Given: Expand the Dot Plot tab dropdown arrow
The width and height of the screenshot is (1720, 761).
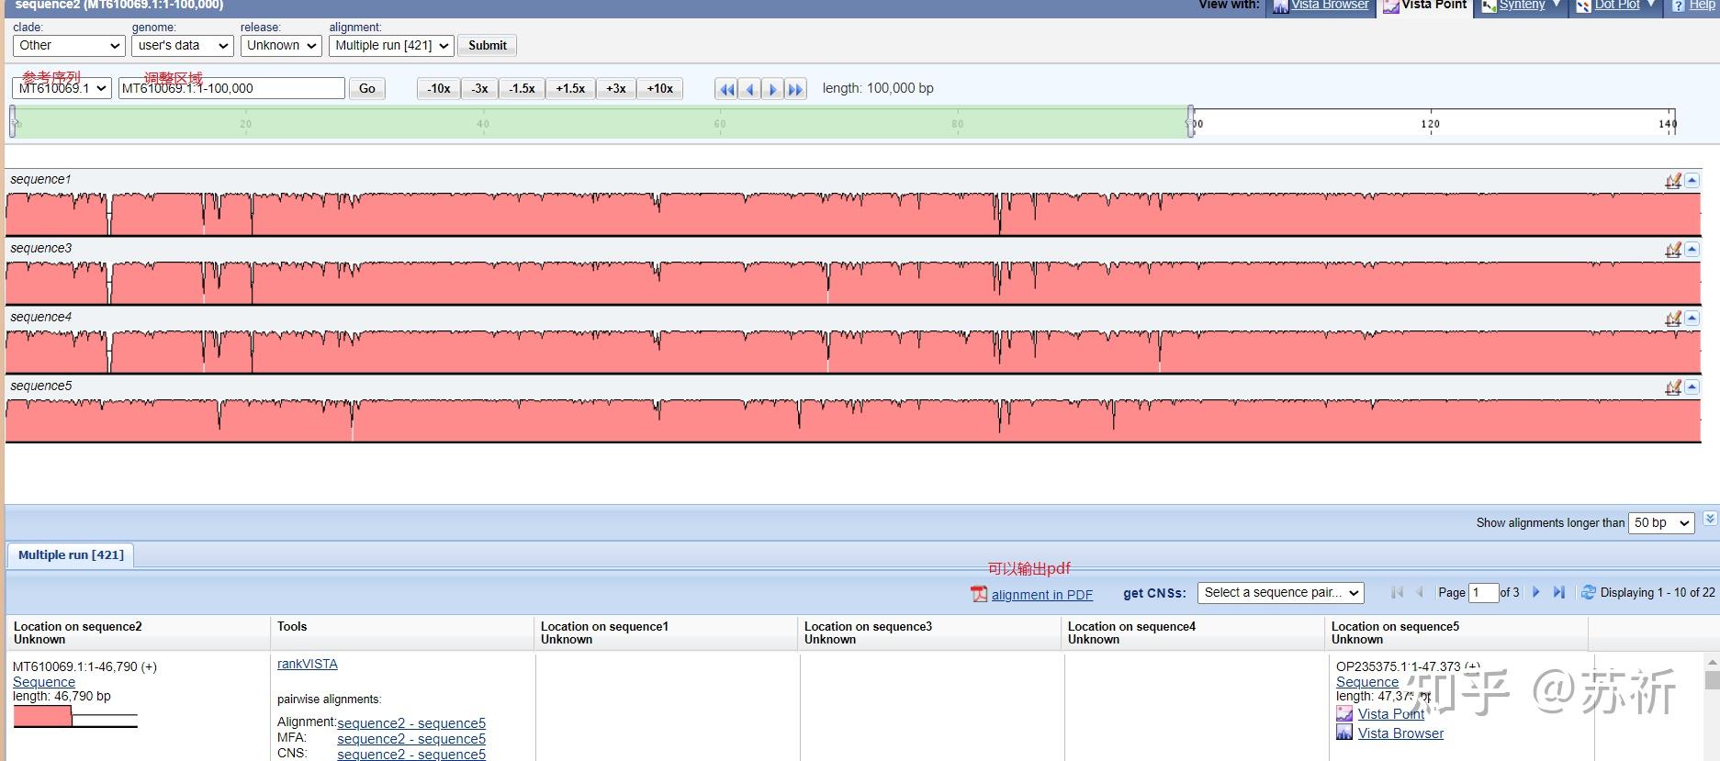Looking at the screenshot, I should [x=1651, y=5].
